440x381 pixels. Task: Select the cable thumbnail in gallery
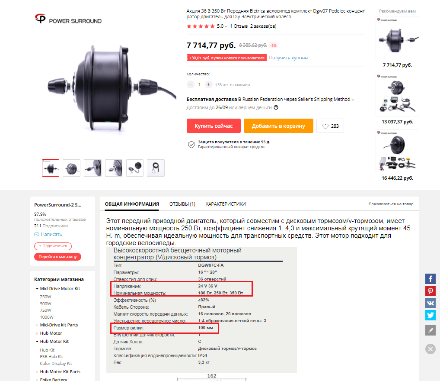156,168
